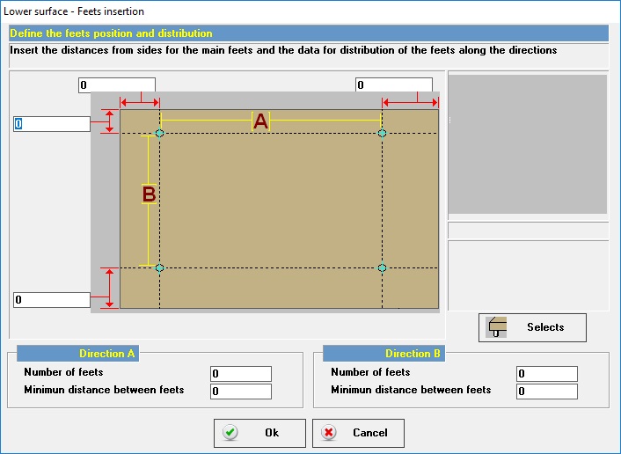
Task: Click the foot icon on Selects button
Action: (x=497, y=327)
